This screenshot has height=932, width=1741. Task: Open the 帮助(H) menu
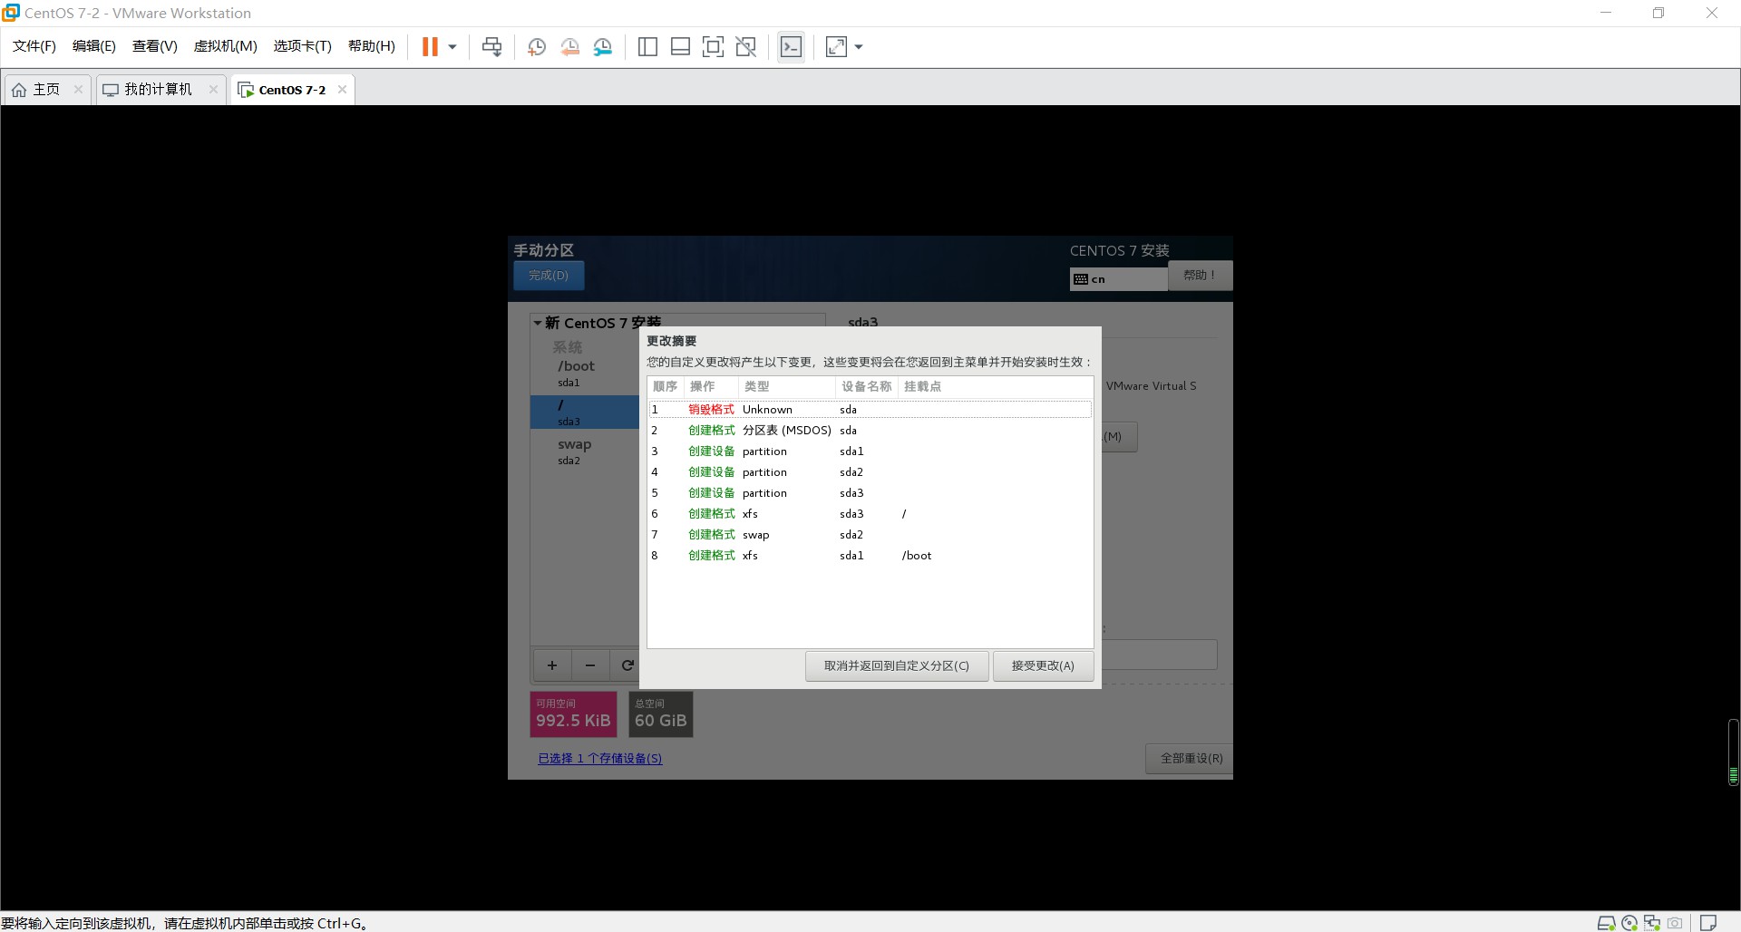[x=372, y=46]
